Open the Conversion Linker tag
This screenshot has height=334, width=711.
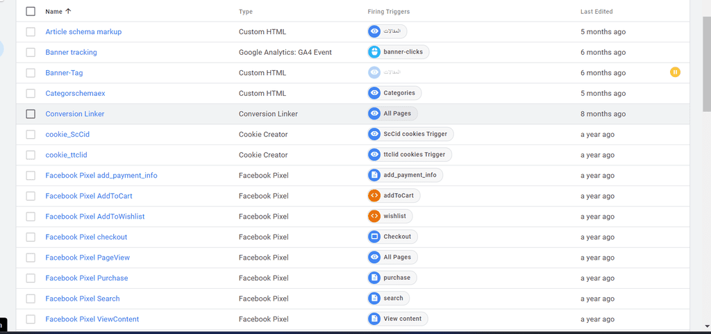tap(75, 114)
